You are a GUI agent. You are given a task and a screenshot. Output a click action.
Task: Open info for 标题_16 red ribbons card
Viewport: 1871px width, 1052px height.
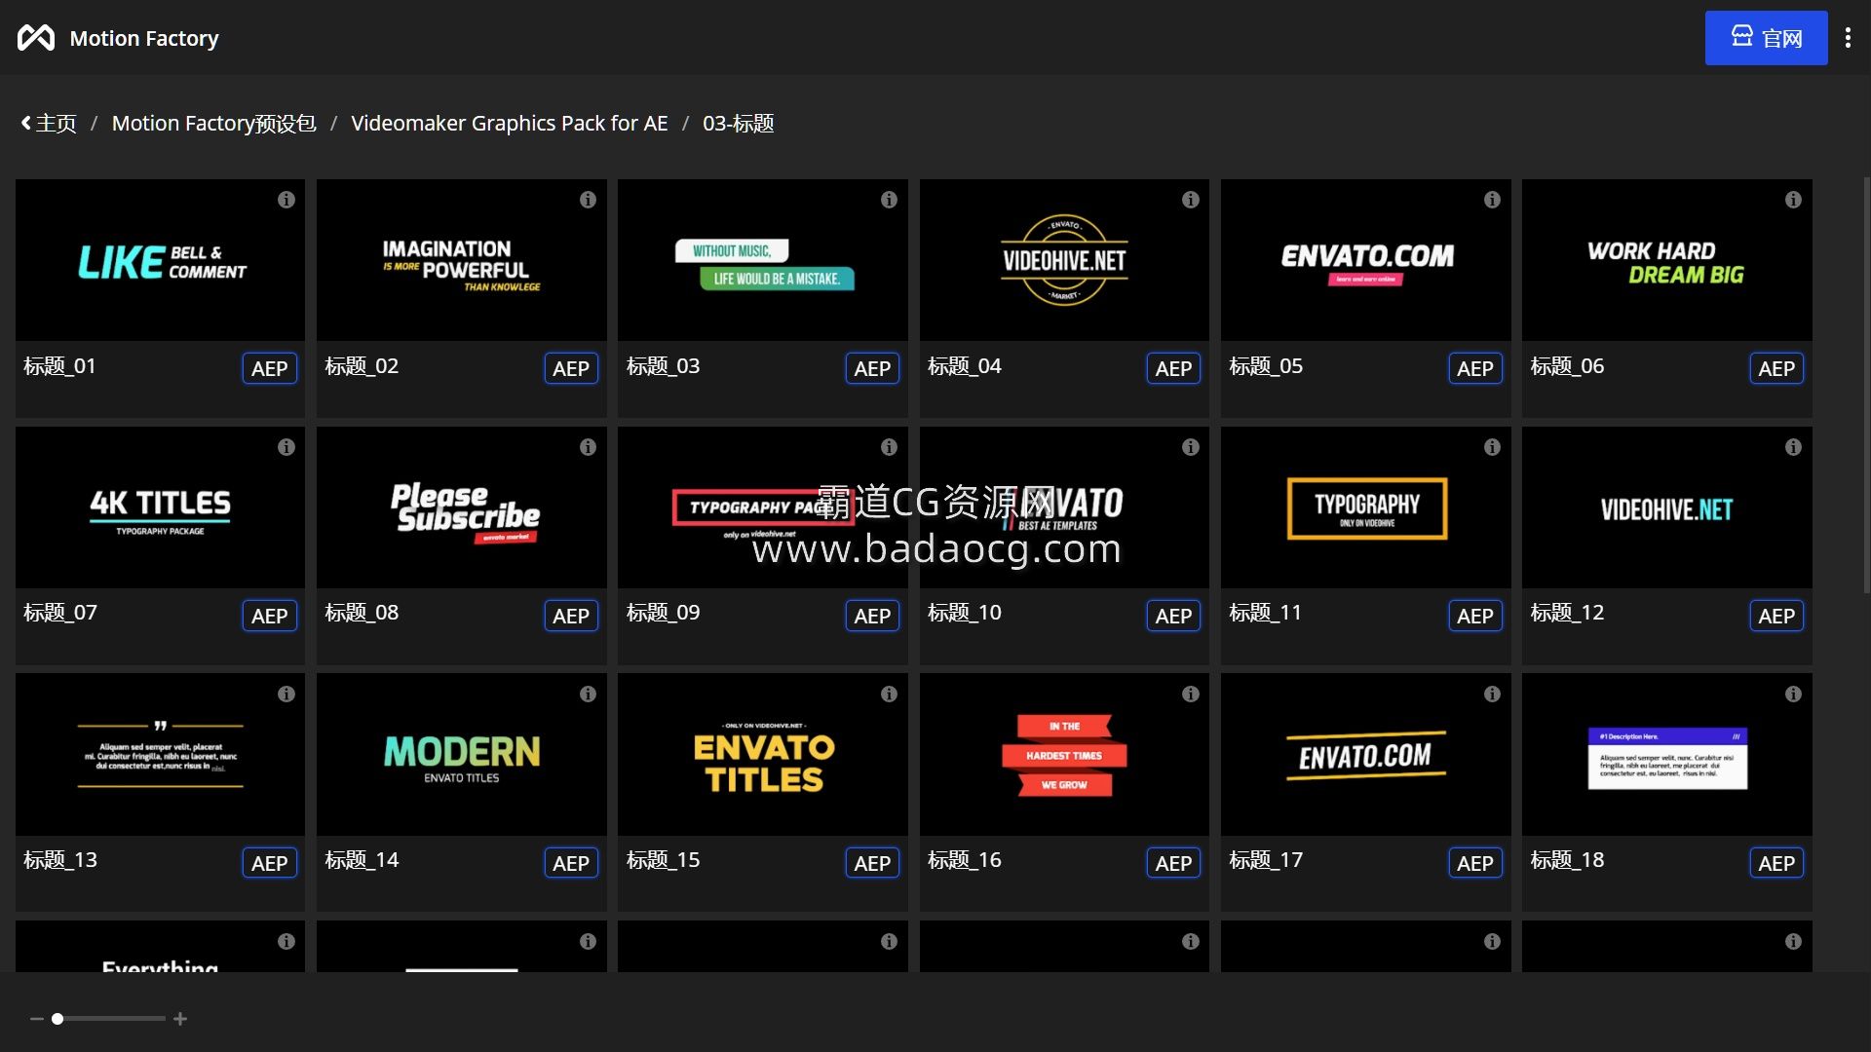pyautogui.click(x=1190, y=695)
